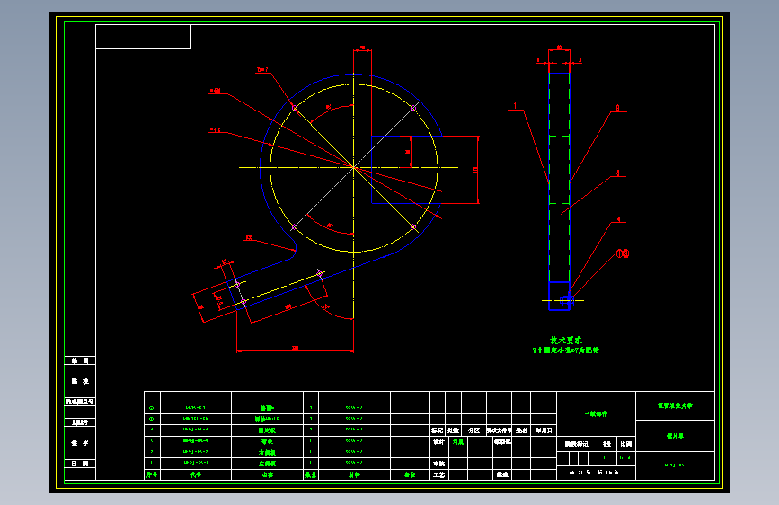
Task: Click the 日期 label in left margin
Action: (79, 464)
